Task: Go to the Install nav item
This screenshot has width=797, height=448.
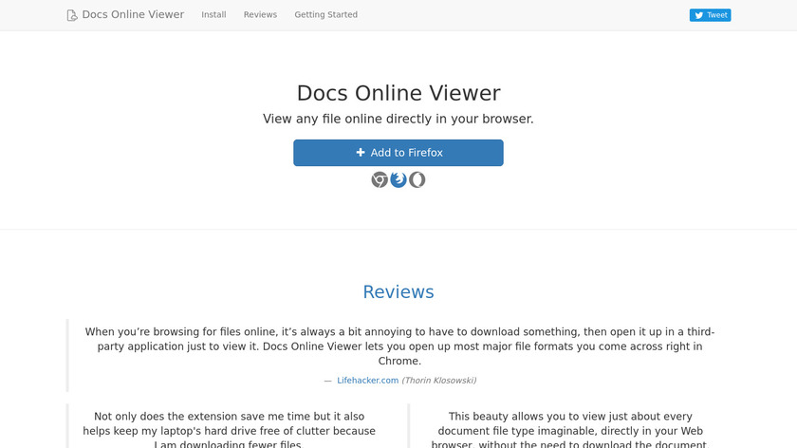Action: pos(213,15)
